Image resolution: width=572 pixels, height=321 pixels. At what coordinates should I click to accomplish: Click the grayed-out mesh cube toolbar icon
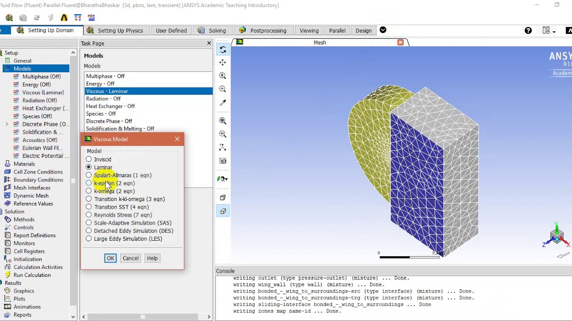point(23,18)
